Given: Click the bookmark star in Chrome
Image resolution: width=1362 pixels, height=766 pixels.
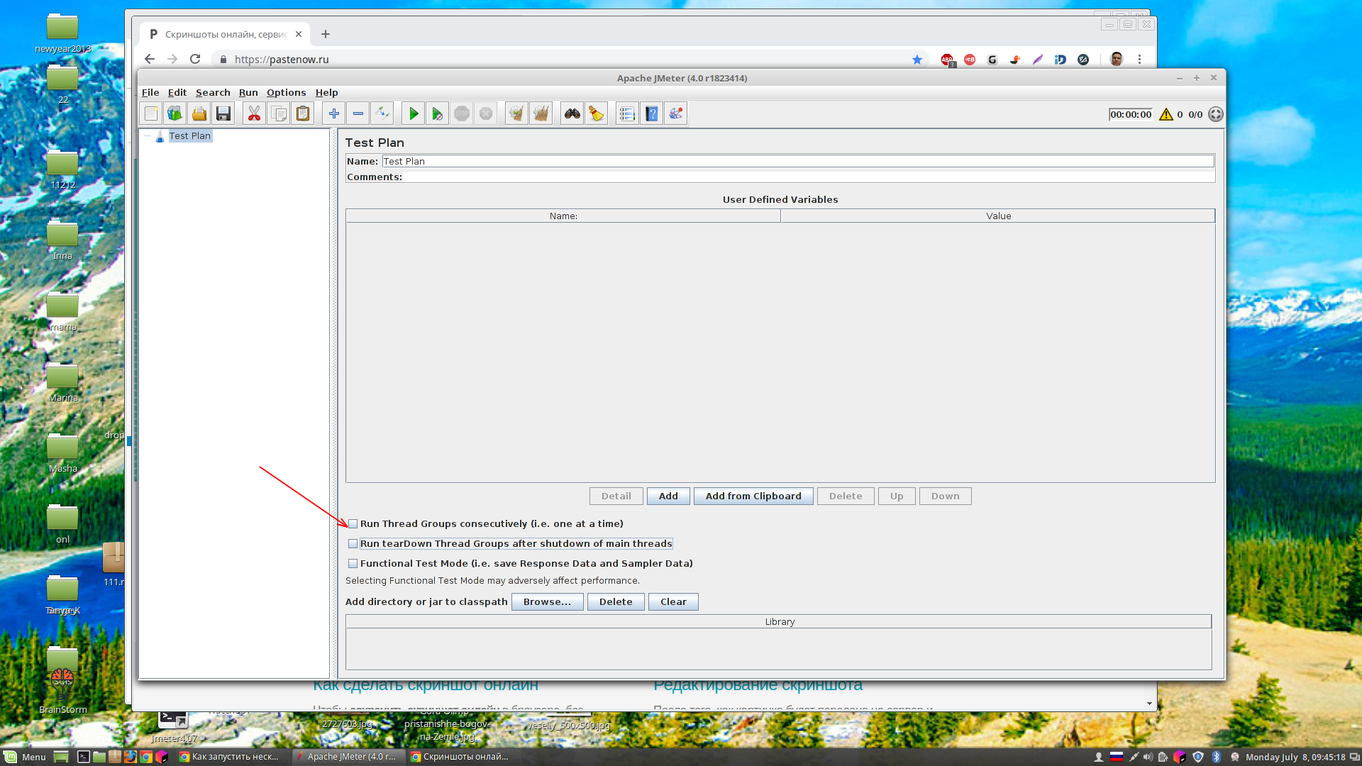Looking at the screenshot, I should click(917, 60).
